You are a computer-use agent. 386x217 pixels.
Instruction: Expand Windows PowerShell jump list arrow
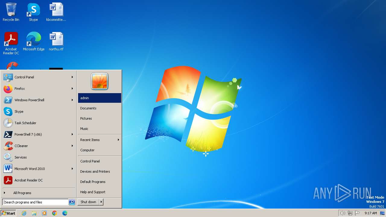pyautogui.click(x=72, y=100)
